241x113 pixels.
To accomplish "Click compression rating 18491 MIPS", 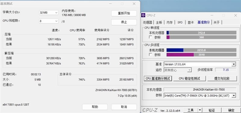I will (x=127, y=44).
